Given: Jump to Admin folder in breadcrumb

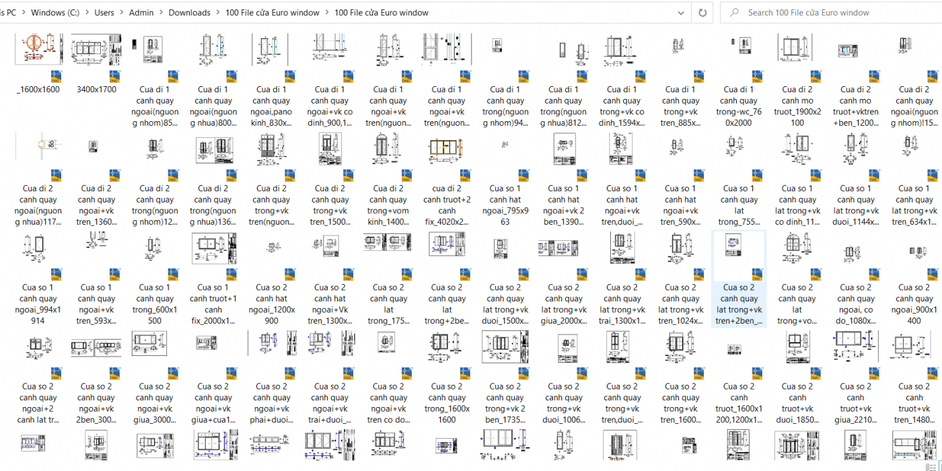Looking at the screenshot, I should (141, 12).
